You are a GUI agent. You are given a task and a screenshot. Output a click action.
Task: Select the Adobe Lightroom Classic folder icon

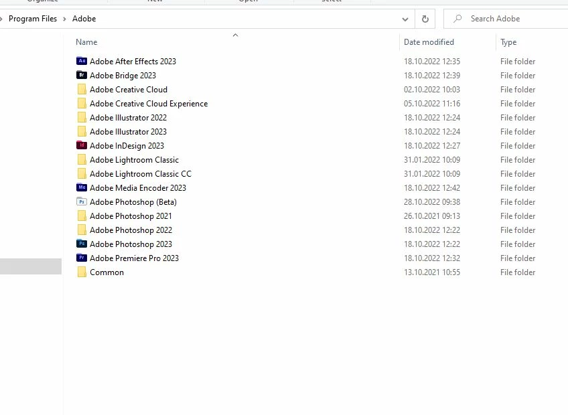coord(82,160)
